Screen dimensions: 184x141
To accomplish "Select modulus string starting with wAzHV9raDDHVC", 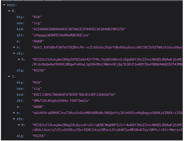I will (x=107, y=113).
